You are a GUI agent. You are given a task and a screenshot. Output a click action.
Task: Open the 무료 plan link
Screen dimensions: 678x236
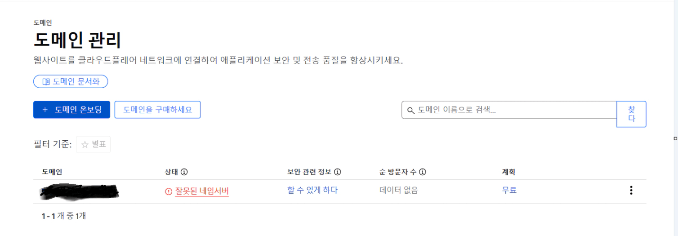click(x=509, y=190)
